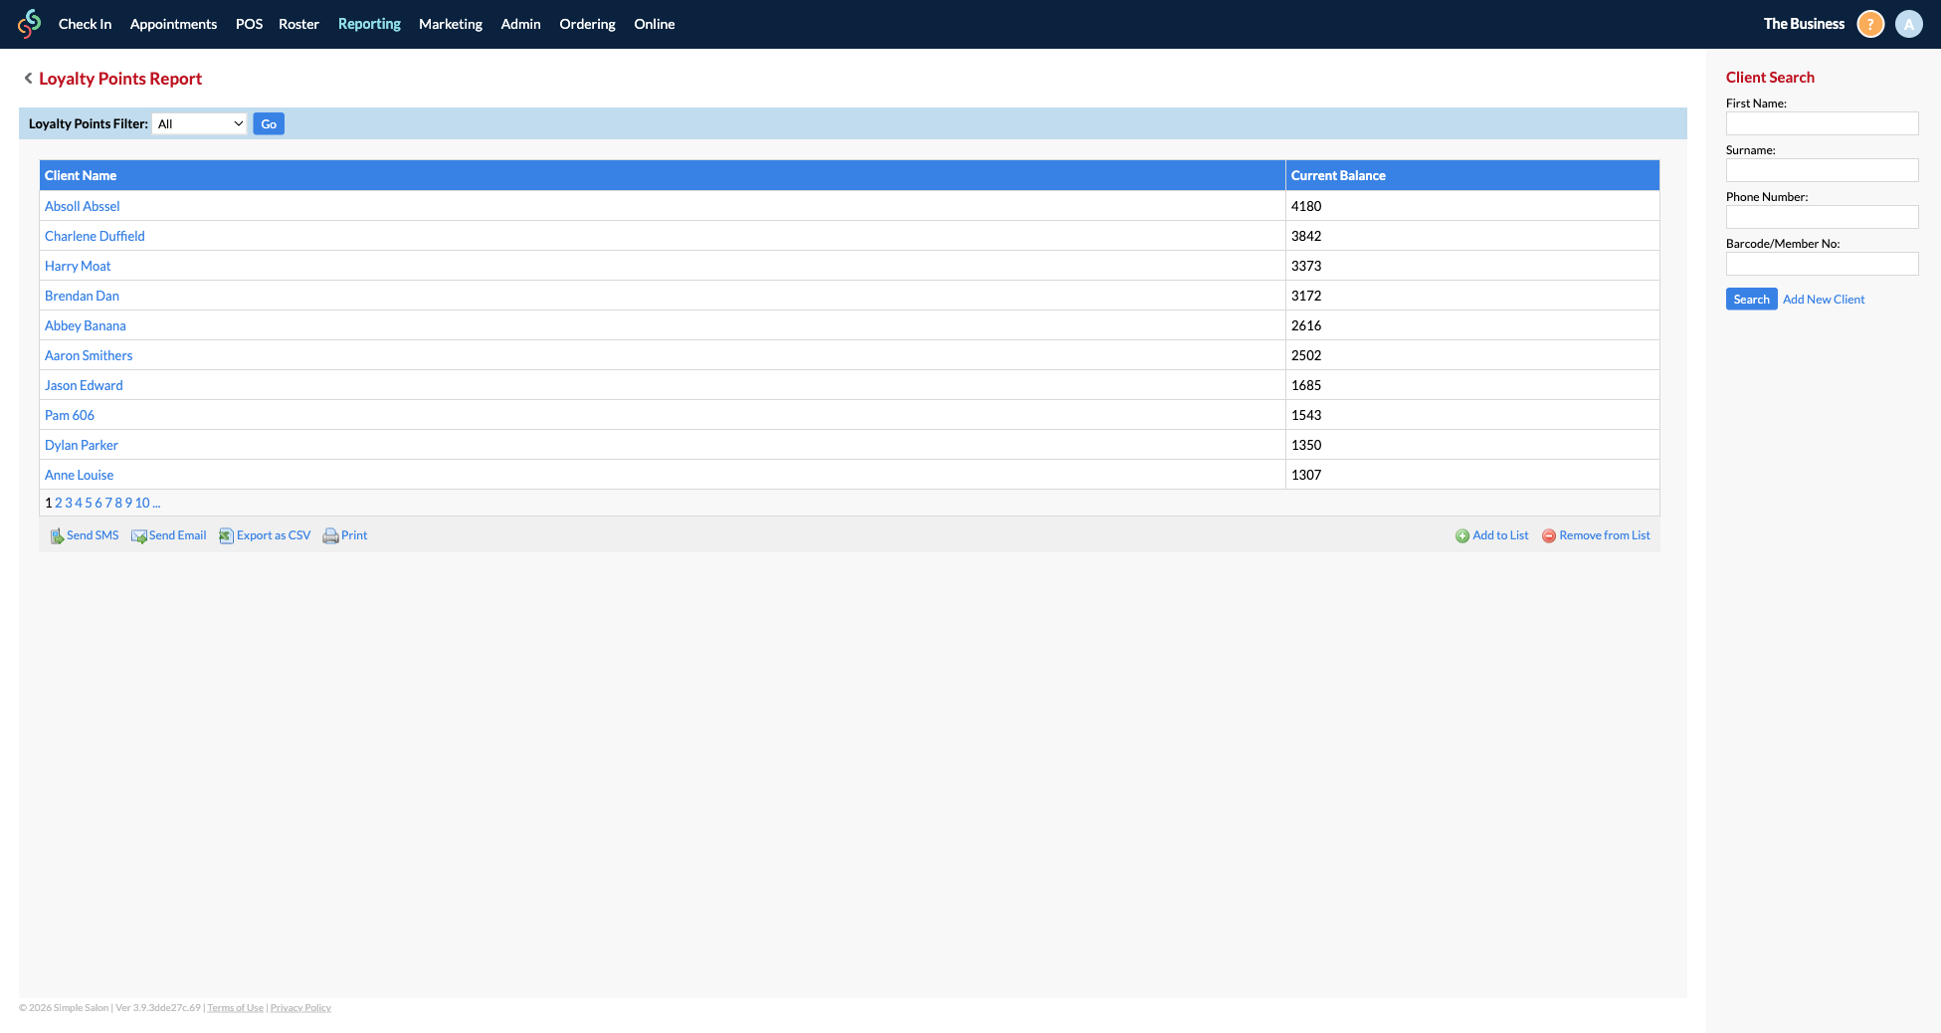Open the help question mark icon
The image size is (1941, 1033).
point(1870,24)
